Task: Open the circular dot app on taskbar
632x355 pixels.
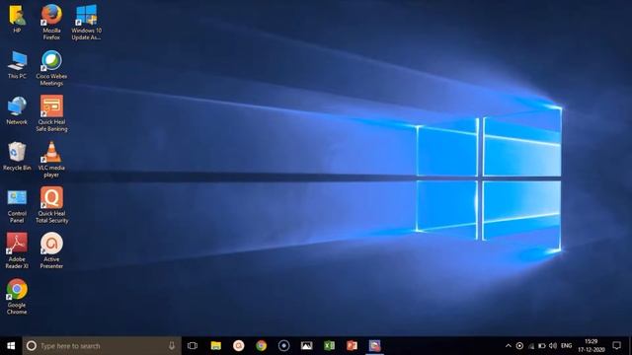Action: (x=283, y=346)
